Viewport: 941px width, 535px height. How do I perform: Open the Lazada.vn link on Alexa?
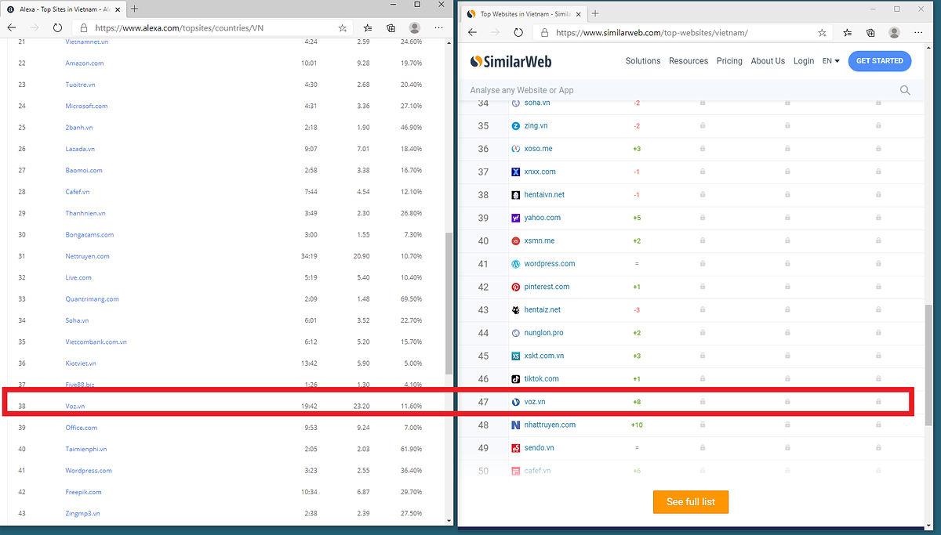click(80, 149)
